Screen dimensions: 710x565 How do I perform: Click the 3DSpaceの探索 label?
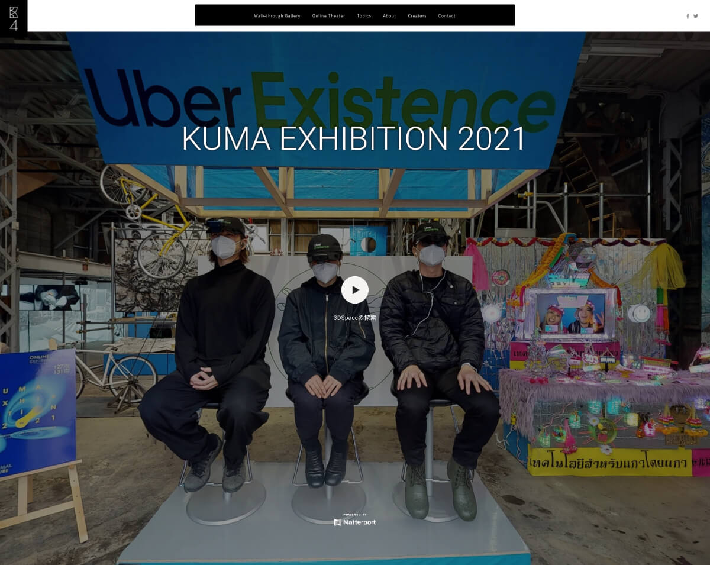tap(355, 318)
